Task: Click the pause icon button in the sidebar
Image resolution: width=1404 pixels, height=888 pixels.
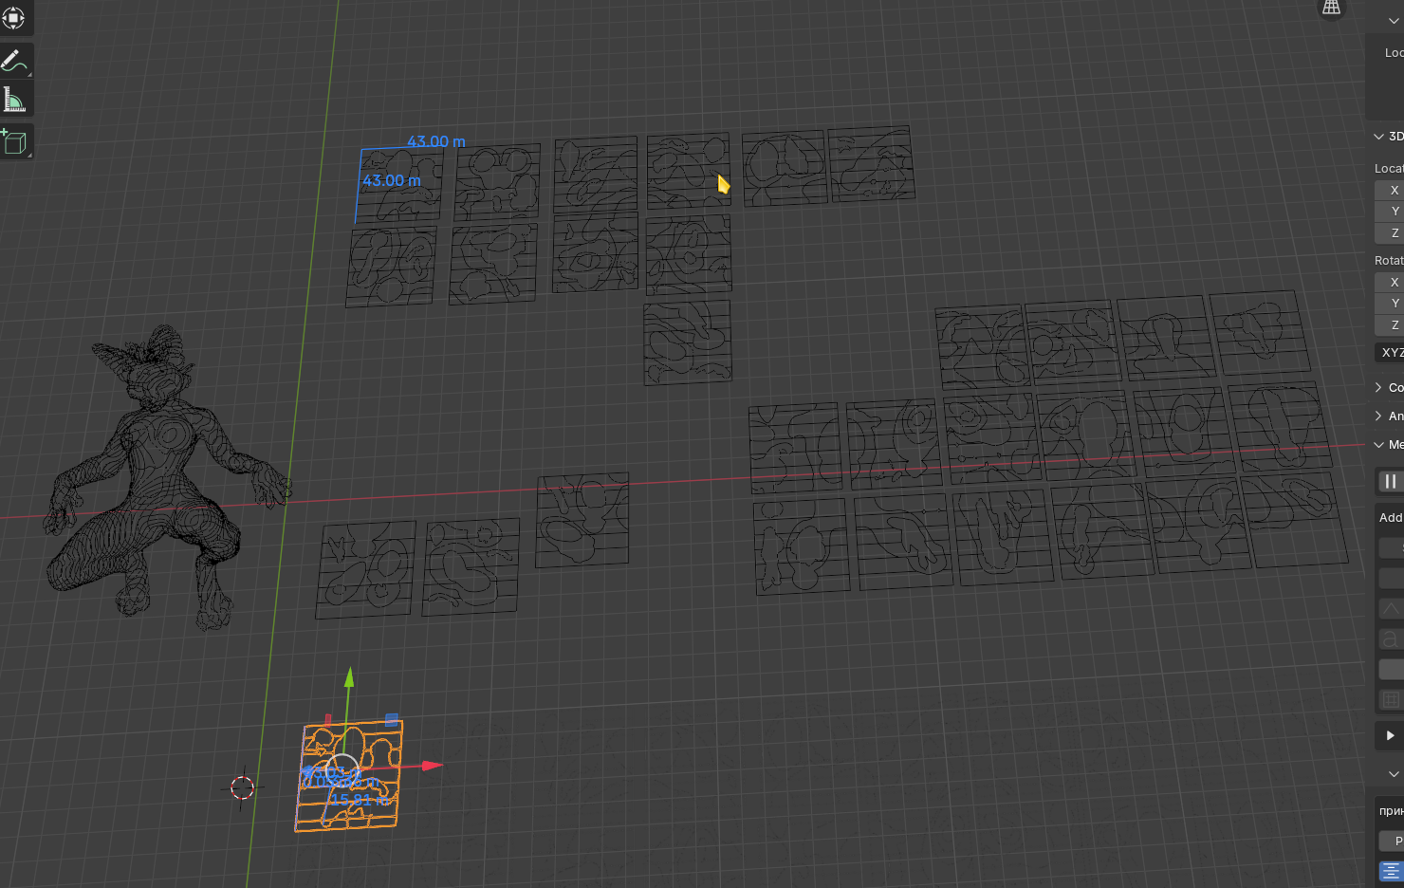Action: (1391, 481)
